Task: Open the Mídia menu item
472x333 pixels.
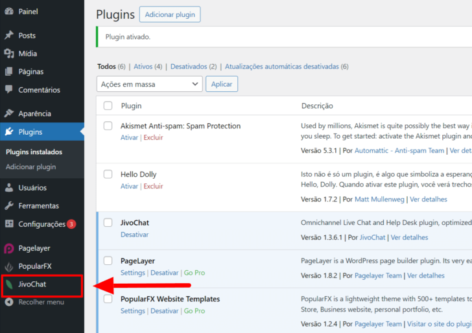Action: click(x=42, y=54)
